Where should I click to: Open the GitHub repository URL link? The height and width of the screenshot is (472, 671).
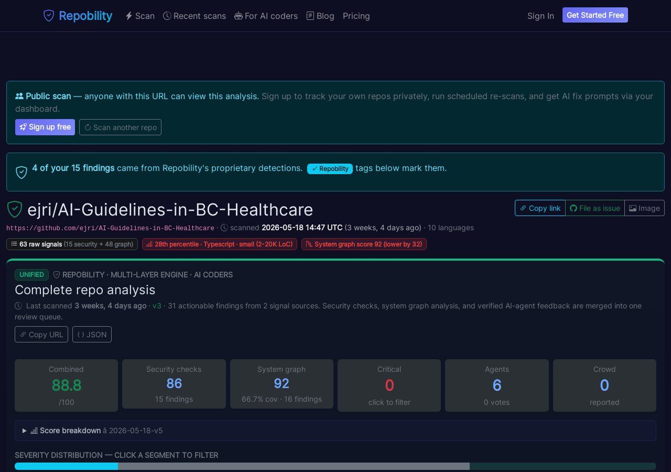(x=110, y=228)
